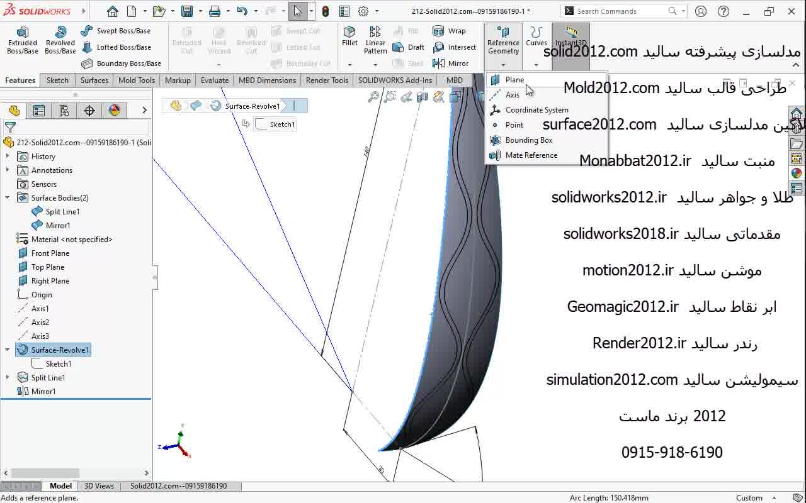
Task: Choose the Lofted Boss/Base tool
Action: 116,47
